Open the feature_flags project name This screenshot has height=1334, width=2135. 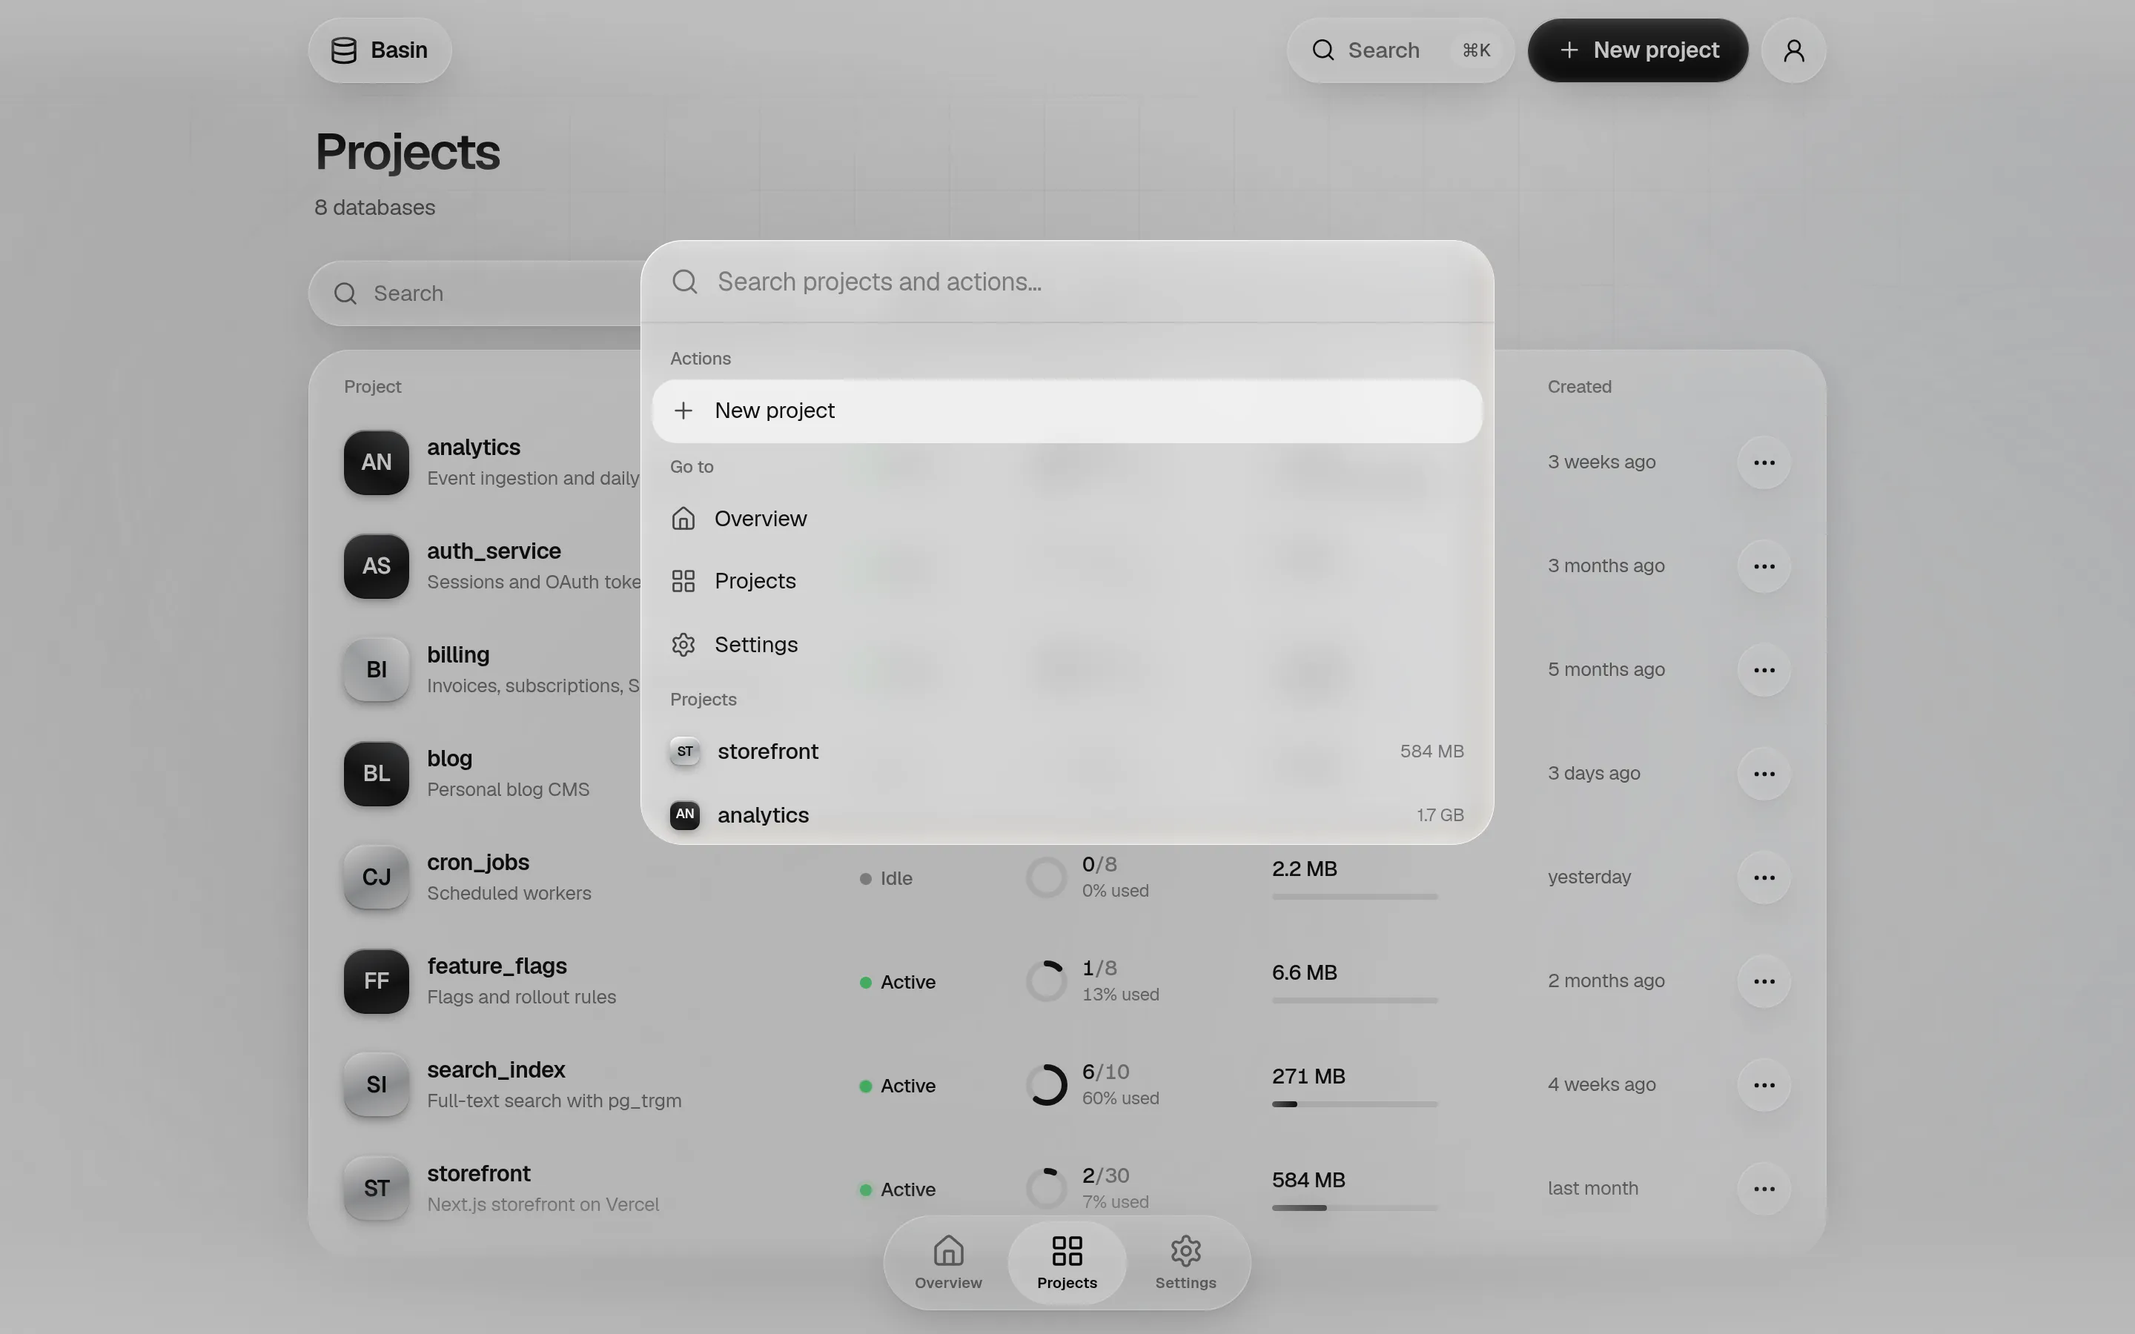coord(497,966)
